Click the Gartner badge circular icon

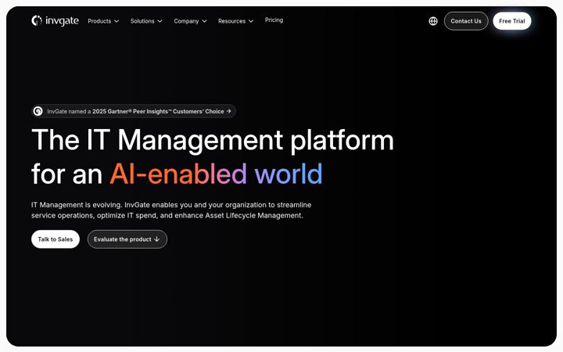(x=38, y=111)
